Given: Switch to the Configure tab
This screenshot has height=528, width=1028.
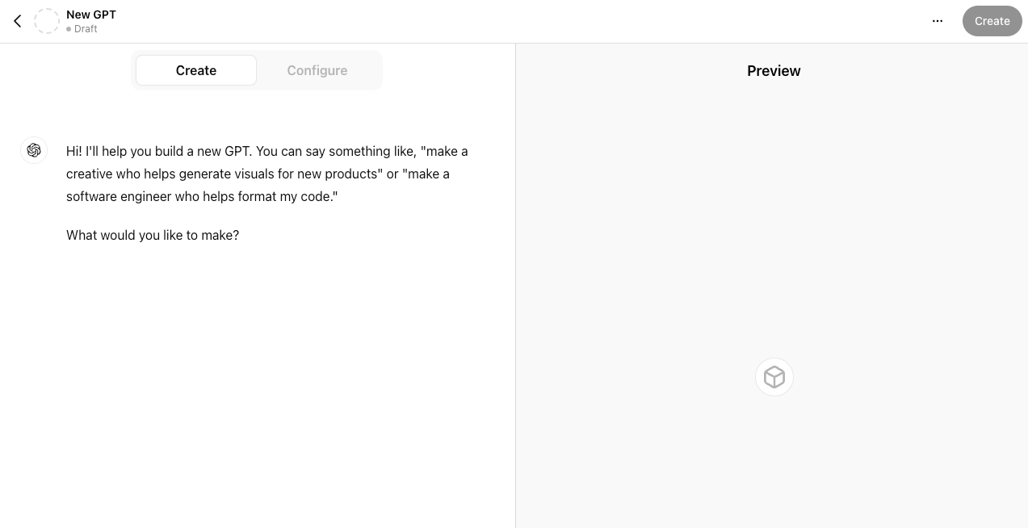Looking at the screenshot, I should point(317,70).
